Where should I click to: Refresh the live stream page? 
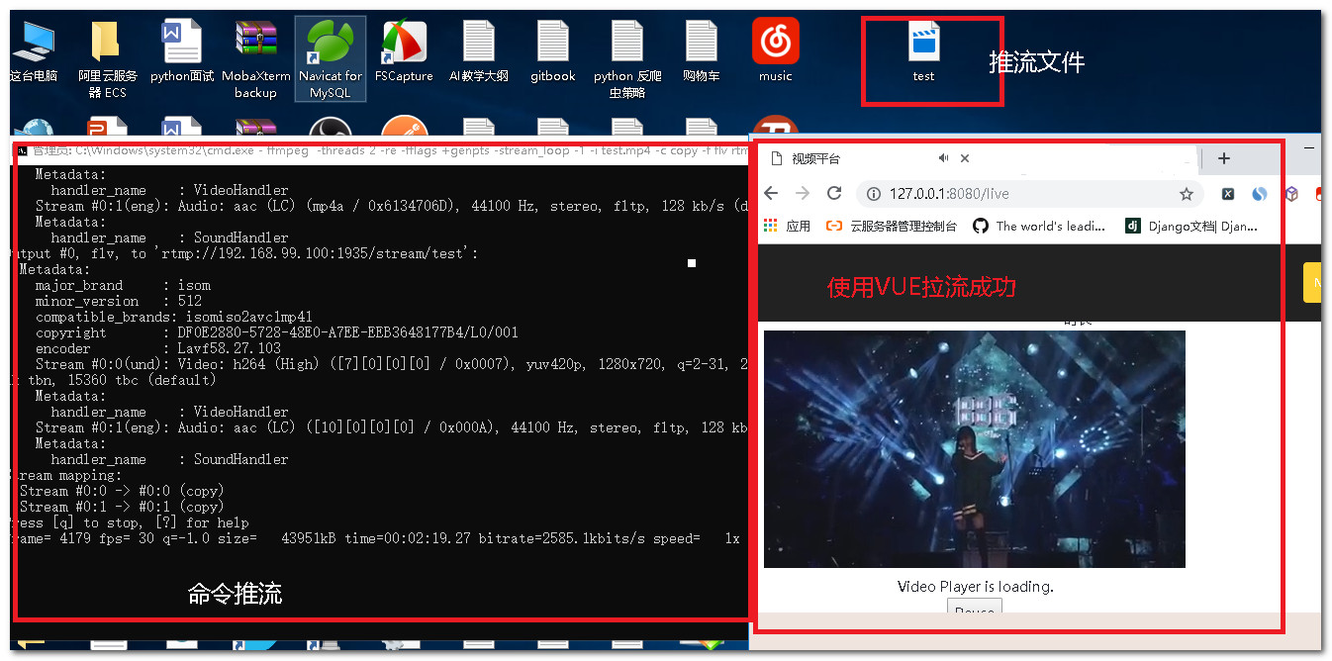834,193
